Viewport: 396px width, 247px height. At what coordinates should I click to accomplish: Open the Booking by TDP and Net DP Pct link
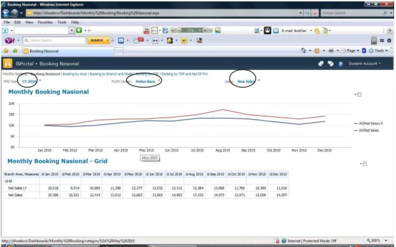click(184, 74)
